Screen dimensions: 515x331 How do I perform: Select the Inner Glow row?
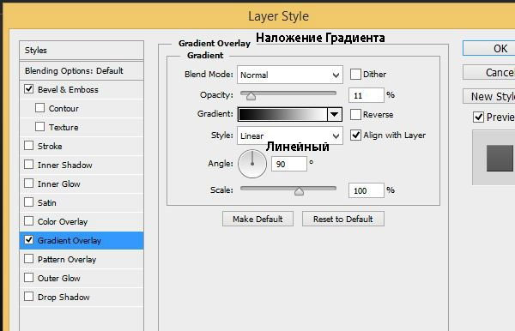[82, 184]
